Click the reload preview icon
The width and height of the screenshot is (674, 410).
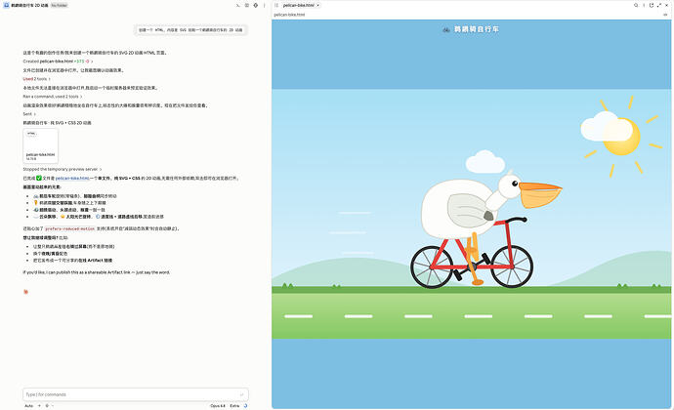(x=652, y=5)
